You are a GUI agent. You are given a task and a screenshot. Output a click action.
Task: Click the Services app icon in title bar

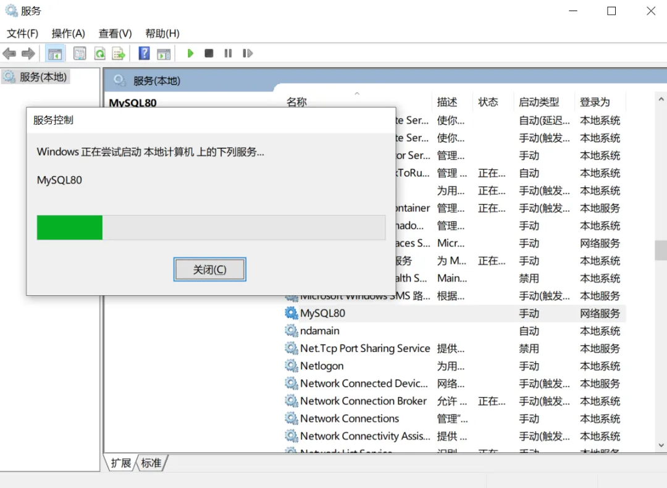[x=11, y=11]
